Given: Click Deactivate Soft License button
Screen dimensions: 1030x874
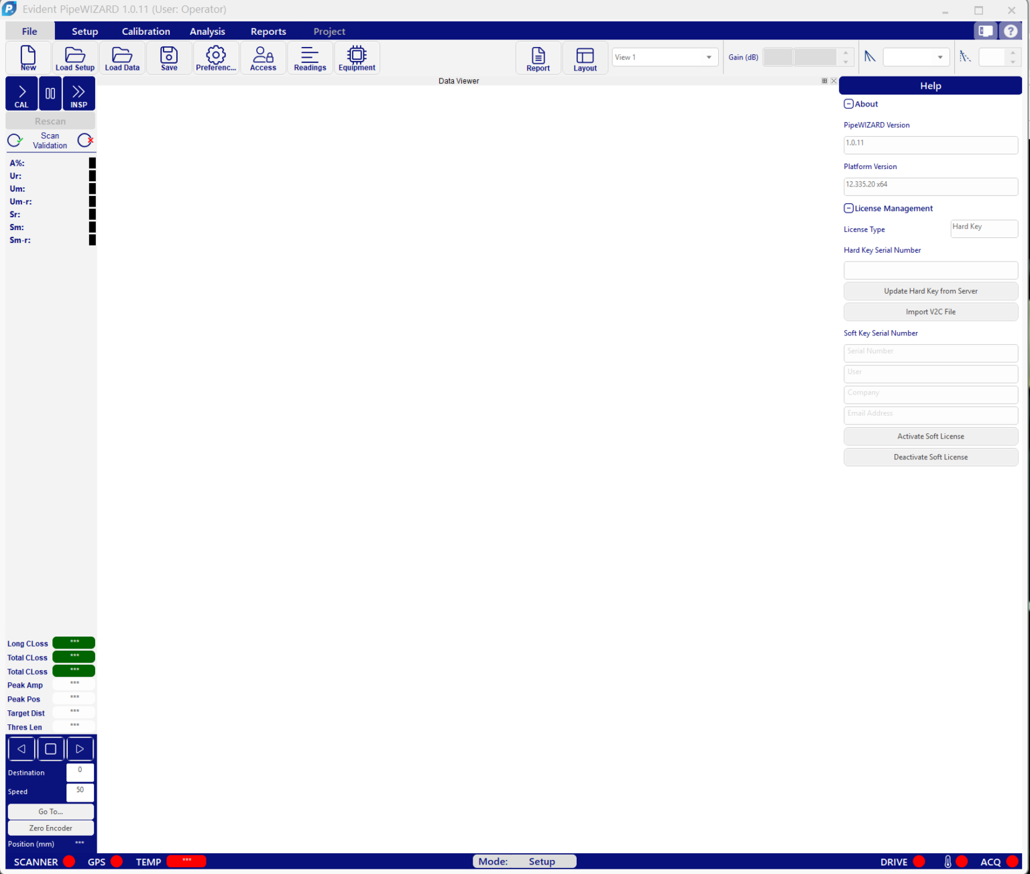Looking at the screenshot, I should pos(931,457).
